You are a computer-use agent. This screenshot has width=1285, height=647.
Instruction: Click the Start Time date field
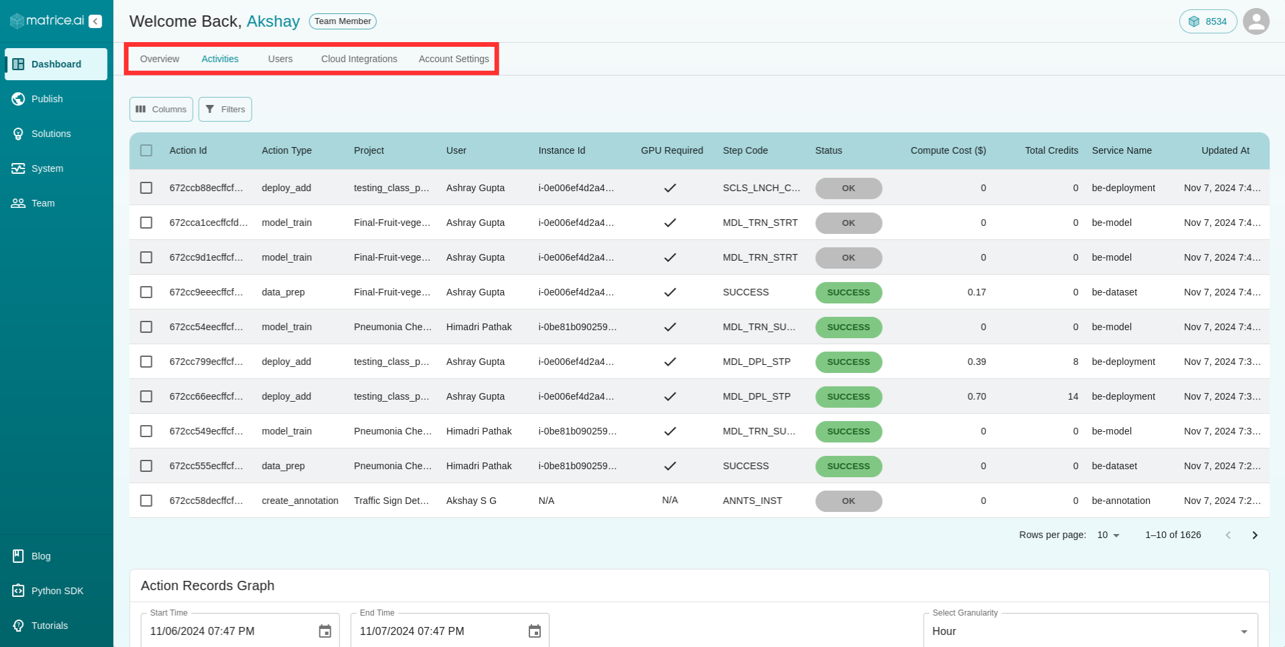pyautogui.click(x=240, y=631)
